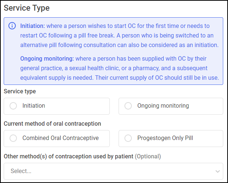
Task: Open the other contraception methods Select dropdown
Action: [113, 171]
